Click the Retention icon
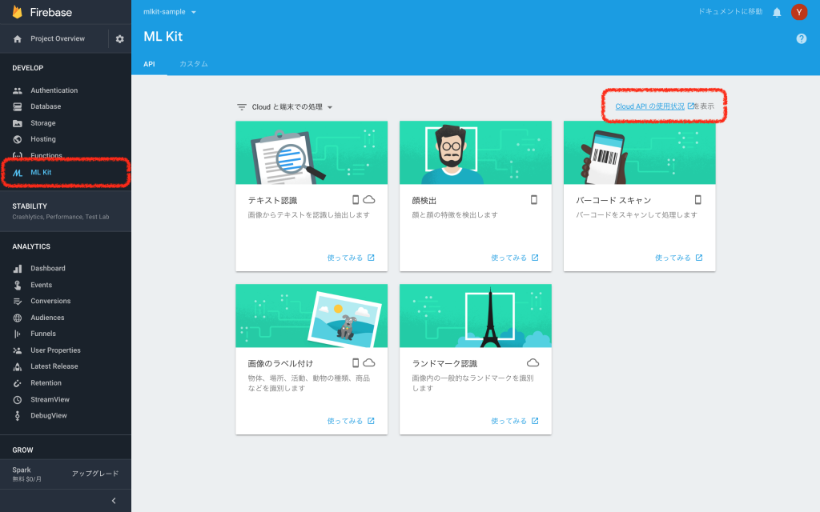This screenshot has height=512, width=820. 18,383
